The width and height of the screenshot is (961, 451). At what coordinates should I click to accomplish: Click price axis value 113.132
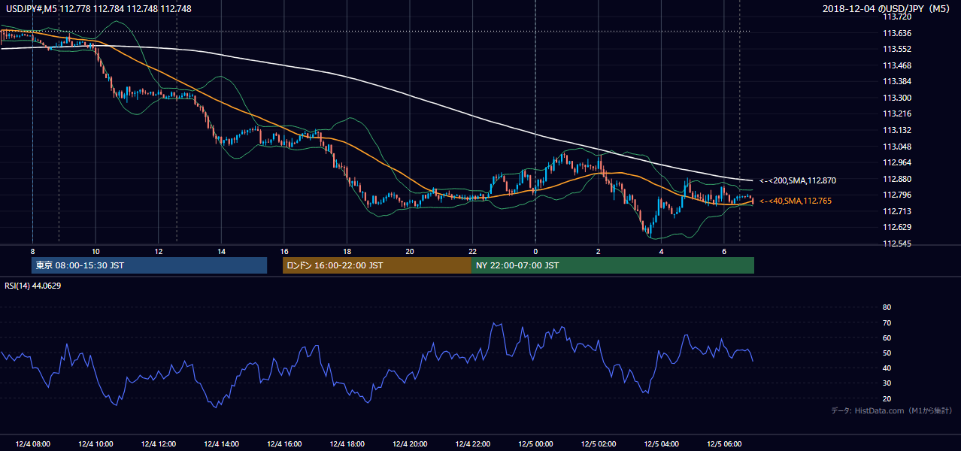pos(897,130)
